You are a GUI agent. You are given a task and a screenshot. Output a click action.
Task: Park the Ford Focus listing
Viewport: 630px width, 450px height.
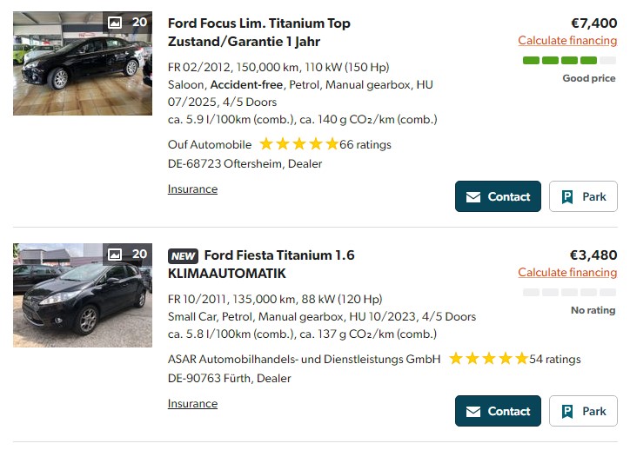[583, 196]
